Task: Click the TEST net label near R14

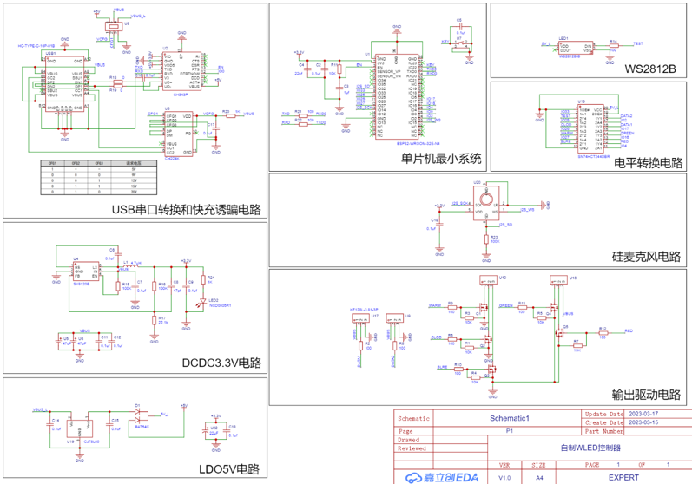Action: (x=637, y=43)
